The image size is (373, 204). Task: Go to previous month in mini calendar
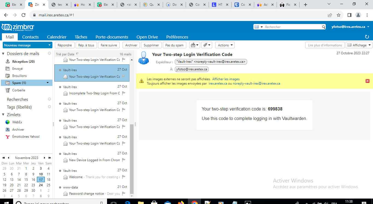pyautogui.click(x=8, y=158)
